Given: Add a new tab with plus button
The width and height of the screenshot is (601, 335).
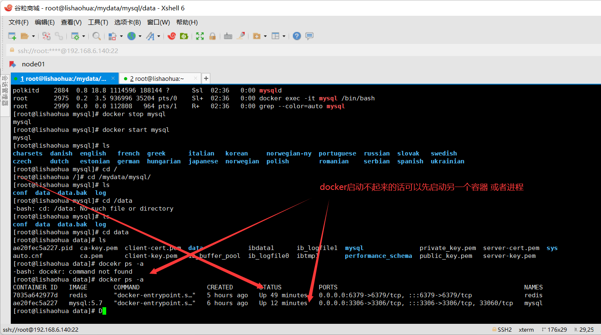Looking at the screenshot, I should (x=206, y=78).
